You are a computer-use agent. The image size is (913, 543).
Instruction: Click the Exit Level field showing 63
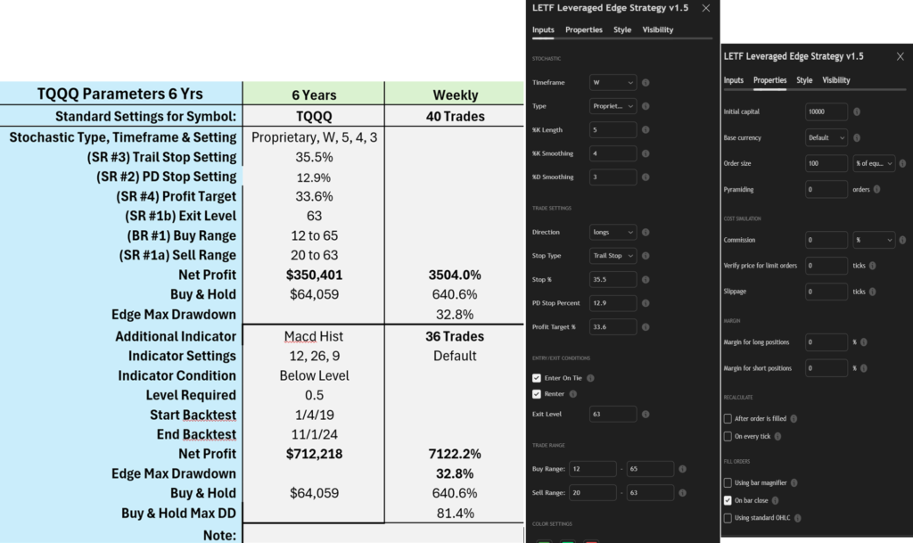pyautogui.click(x=613, y=415)
